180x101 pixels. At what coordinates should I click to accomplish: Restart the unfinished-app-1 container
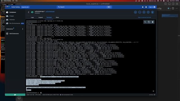coord(148,12)
